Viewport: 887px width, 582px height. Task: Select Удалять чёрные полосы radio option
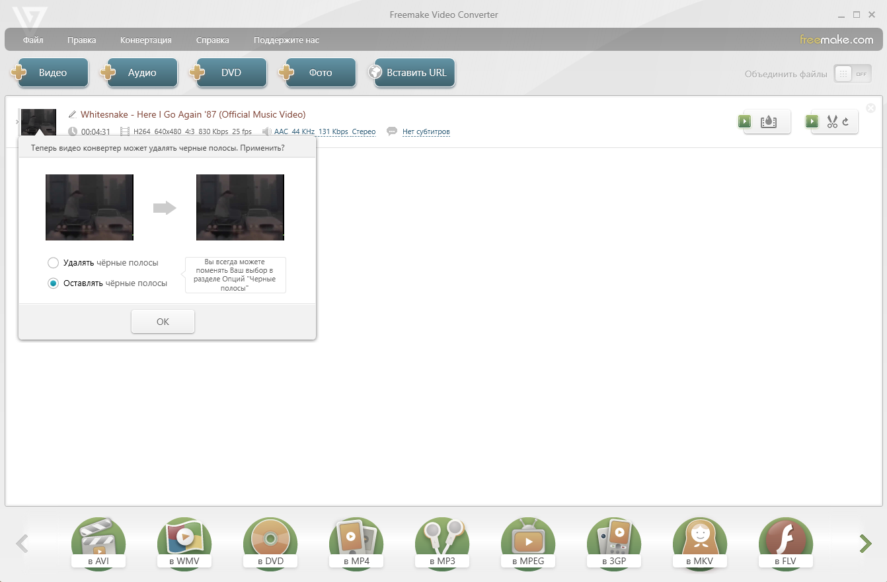(x=54, y=263)
